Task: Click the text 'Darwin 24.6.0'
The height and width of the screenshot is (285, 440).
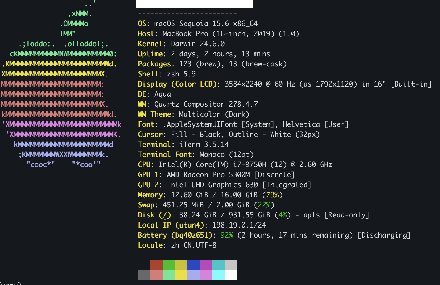Action: (x=198, y=44)
